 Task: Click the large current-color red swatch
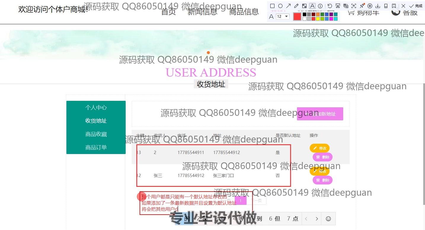[297, 17]
